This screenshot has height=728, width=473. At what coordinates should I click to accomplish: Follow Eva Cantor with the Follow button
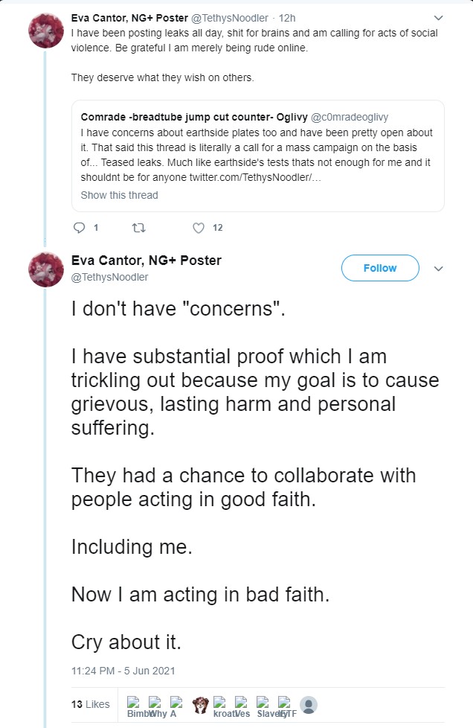coord(380,268)
